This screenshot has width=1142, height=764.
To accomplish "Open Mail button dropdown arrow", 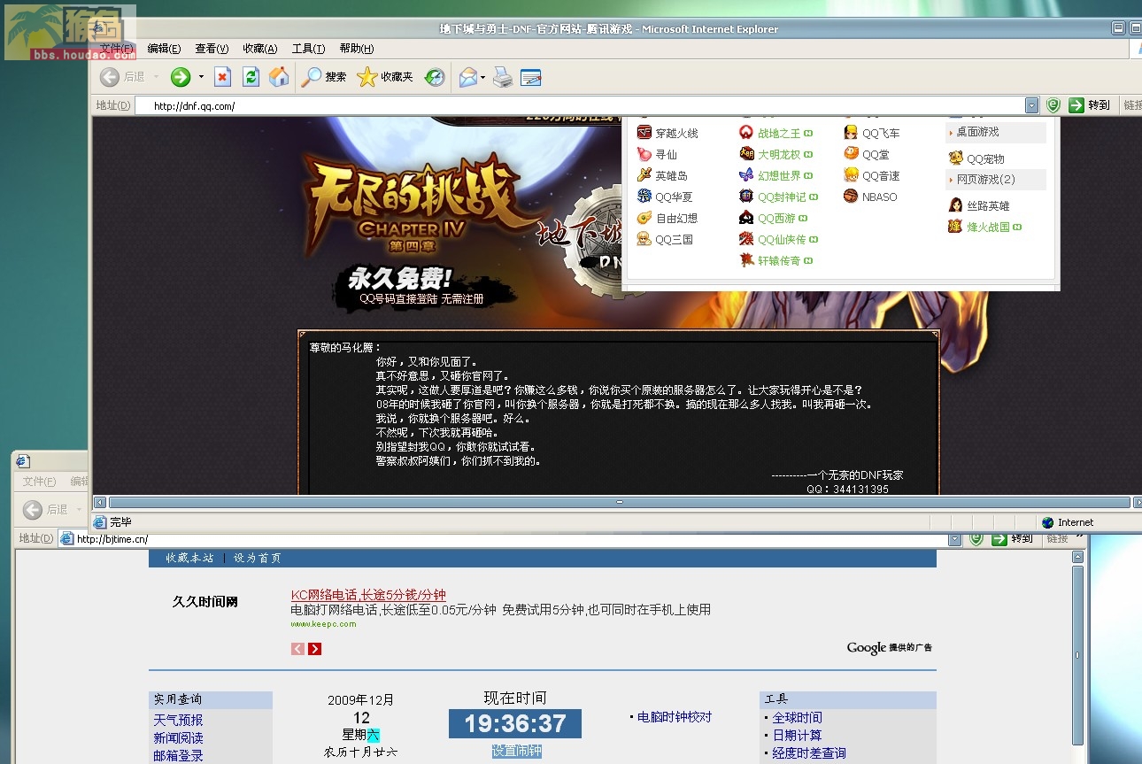I will click(482, 77).
